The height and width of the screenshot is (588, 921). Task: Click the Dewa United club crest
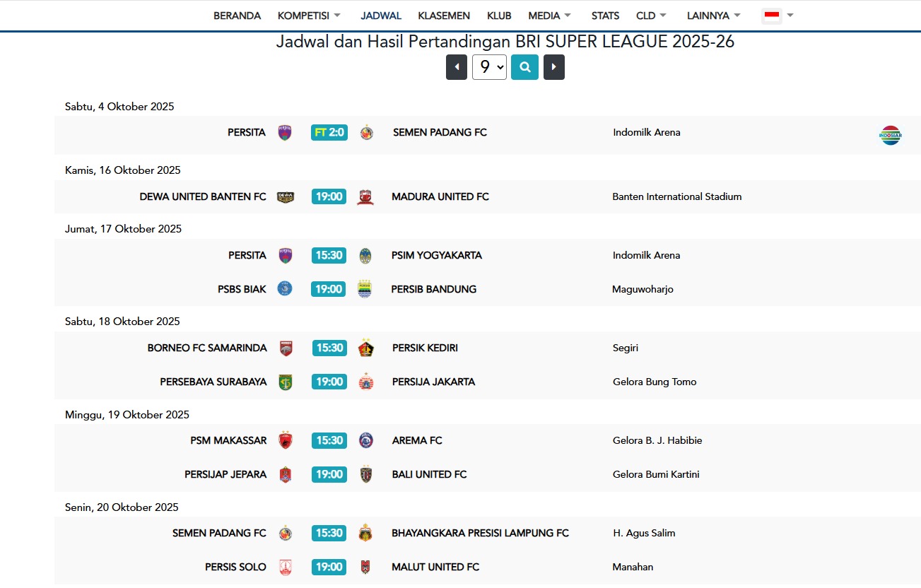tap(286, 197)
